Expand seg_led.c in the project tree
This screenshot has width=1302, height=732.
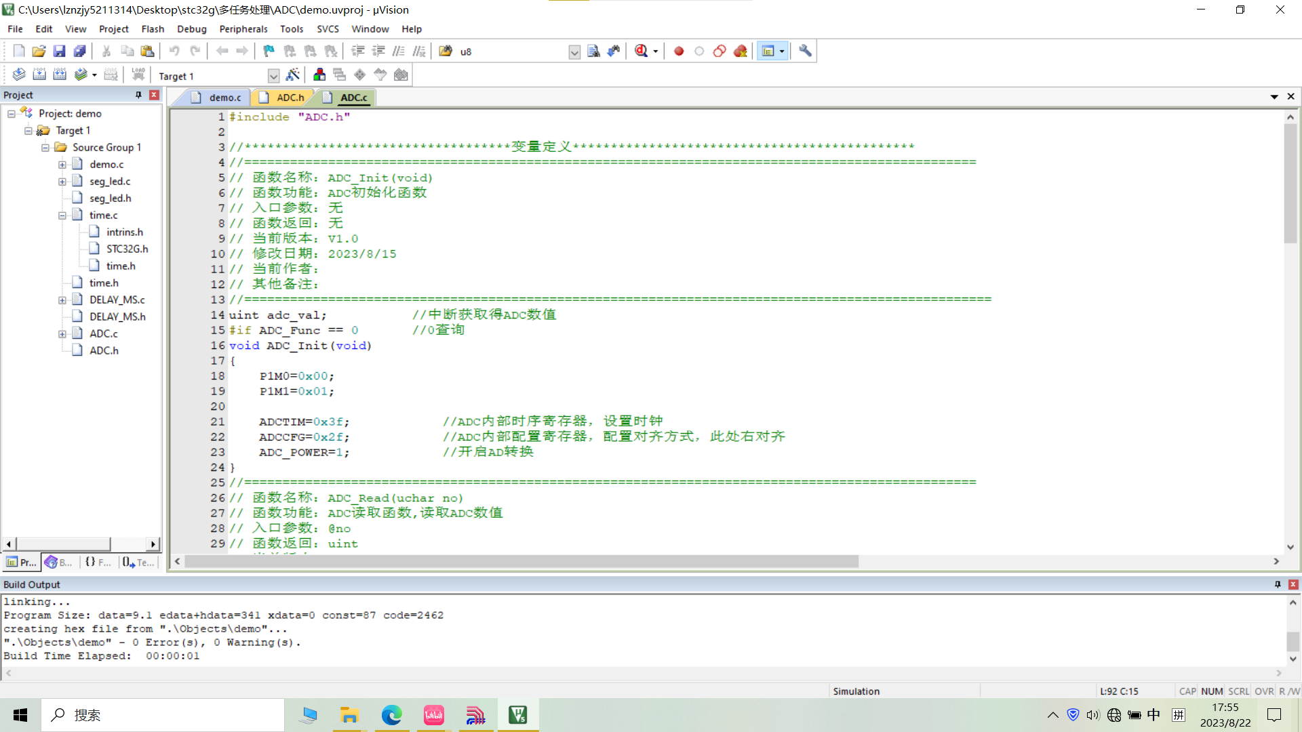coord(62,182)
